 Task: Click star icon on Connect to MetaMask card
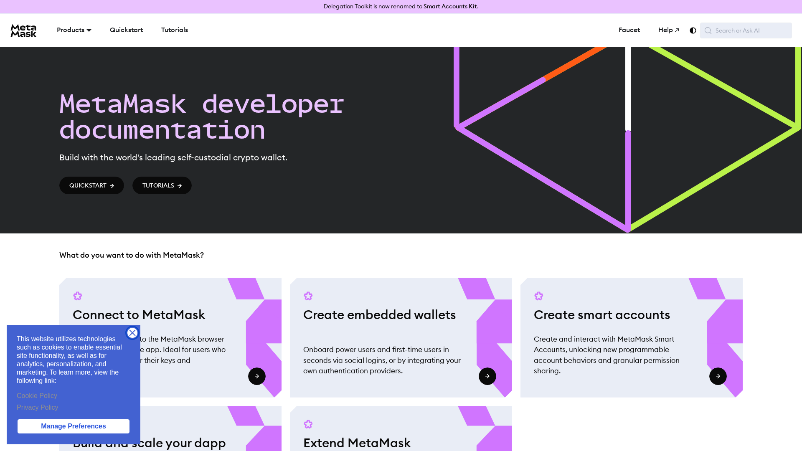coord(78,296)
